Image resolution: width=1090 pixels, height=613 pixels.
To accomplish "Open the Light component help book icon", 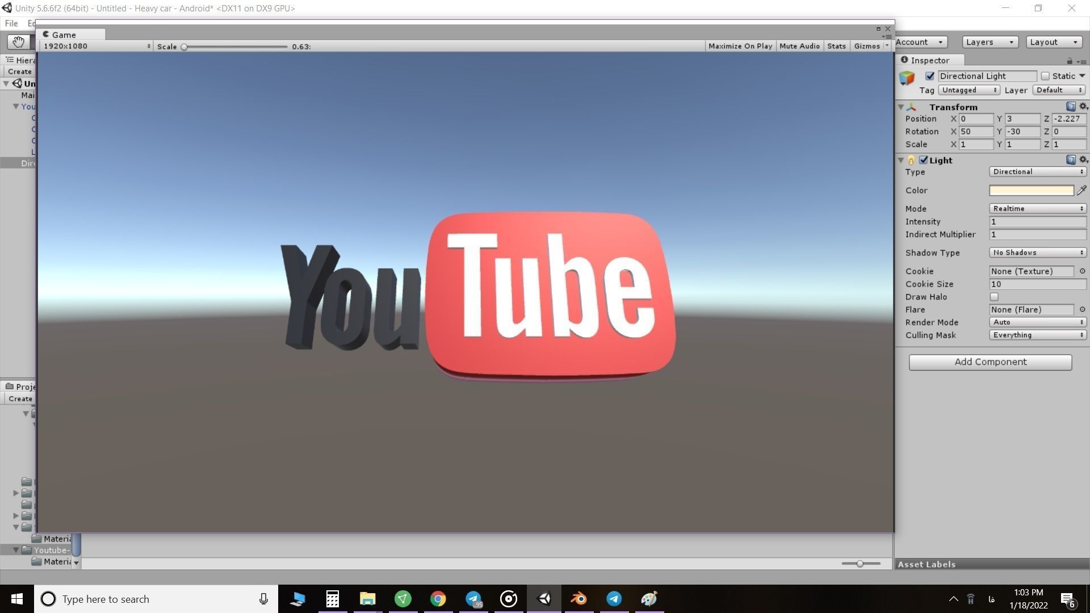I will pos(1071,160).
